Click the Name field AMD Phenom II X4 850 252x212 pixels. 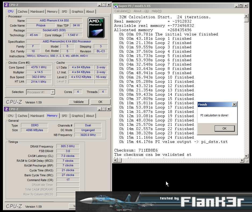click(x=54, y=20)
